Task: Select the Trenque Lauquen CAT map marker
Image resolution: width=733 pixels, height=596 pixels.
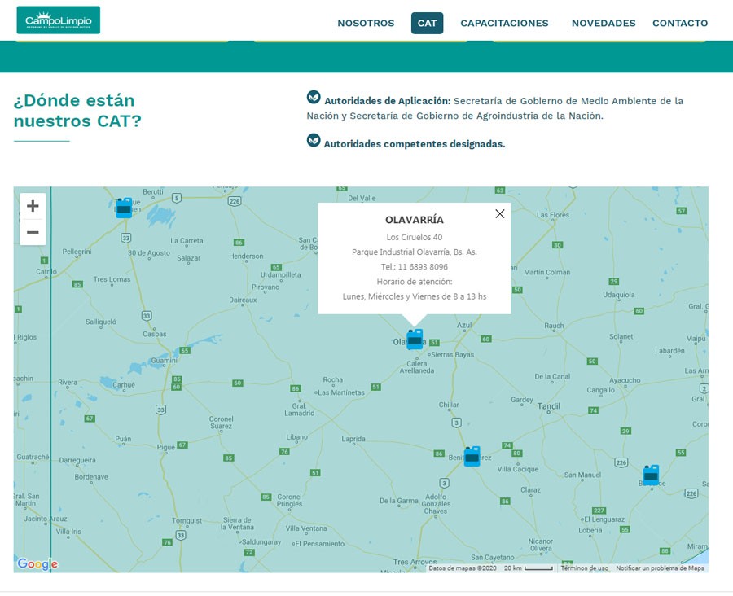Action: (124, 208)
